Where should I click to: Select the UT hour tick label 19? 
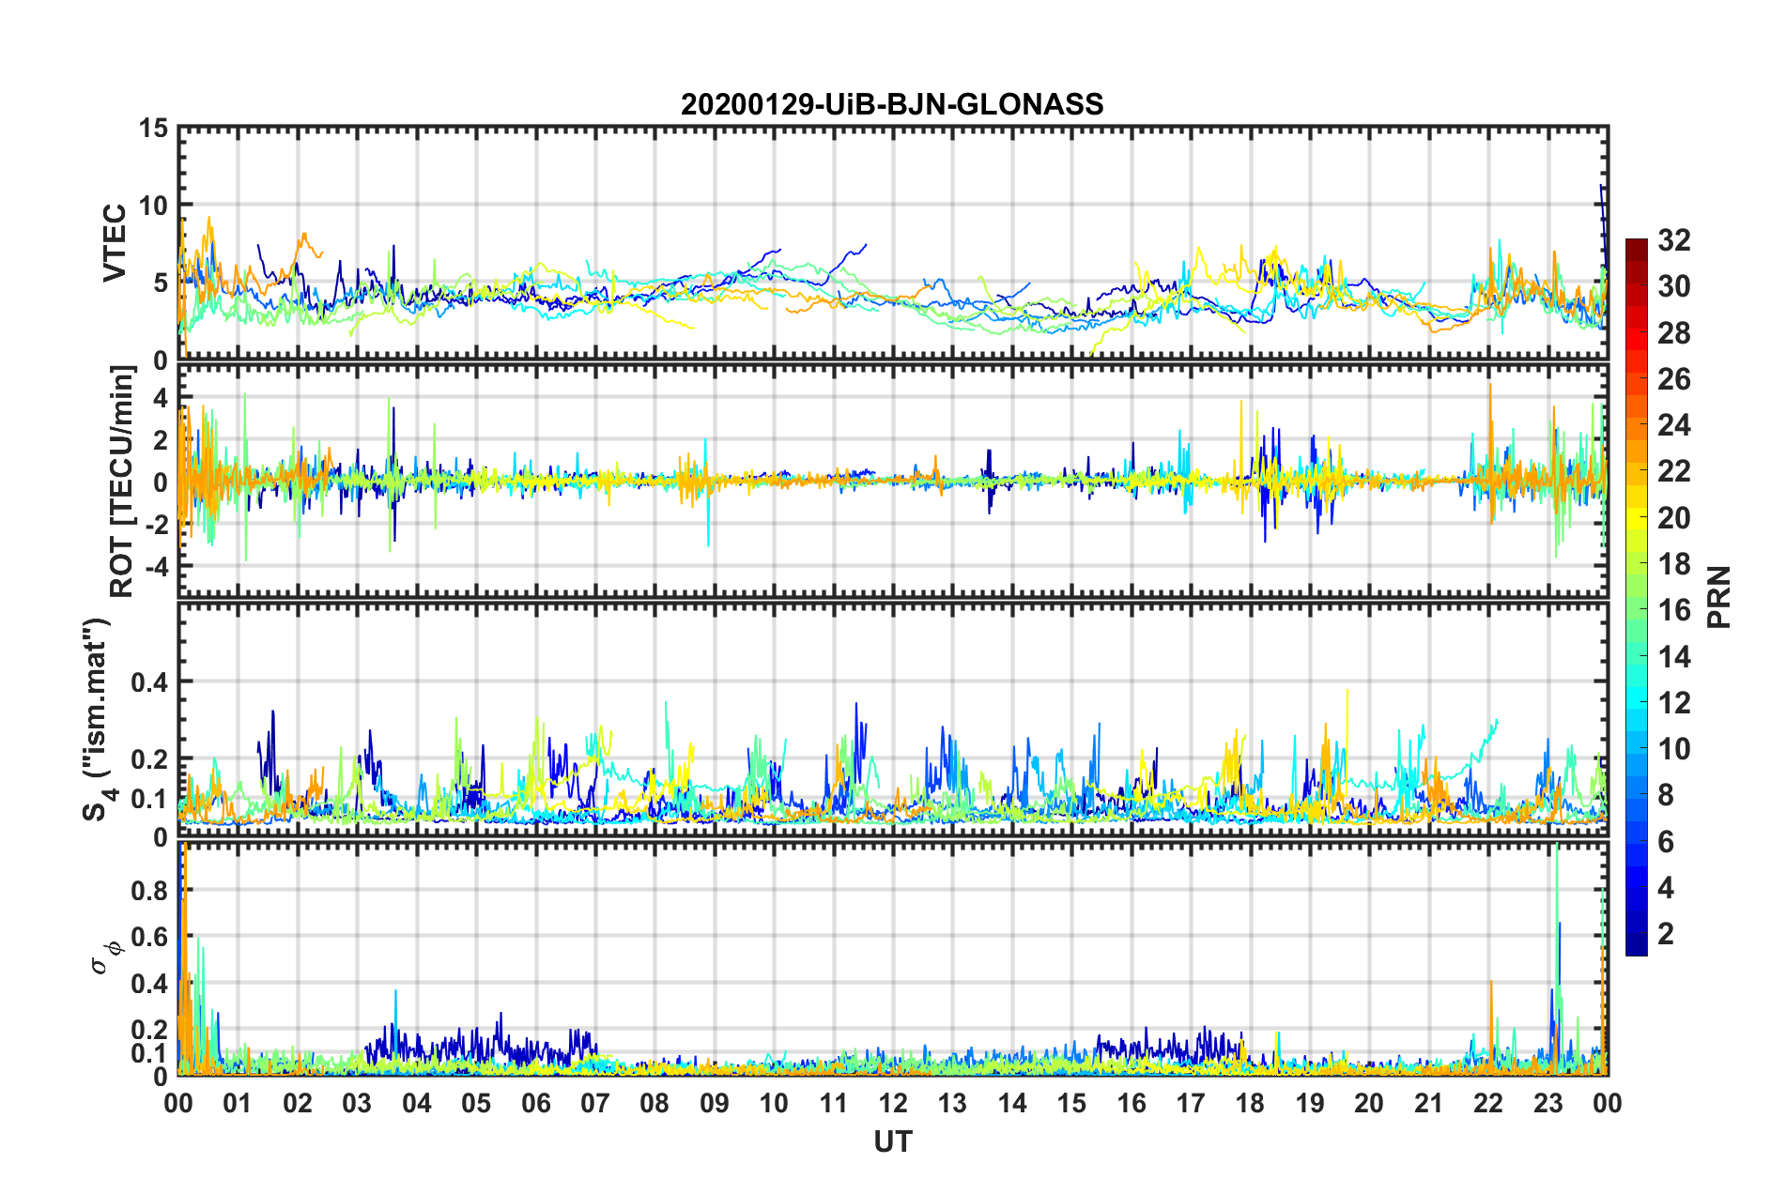(x=1310, y=1103)
